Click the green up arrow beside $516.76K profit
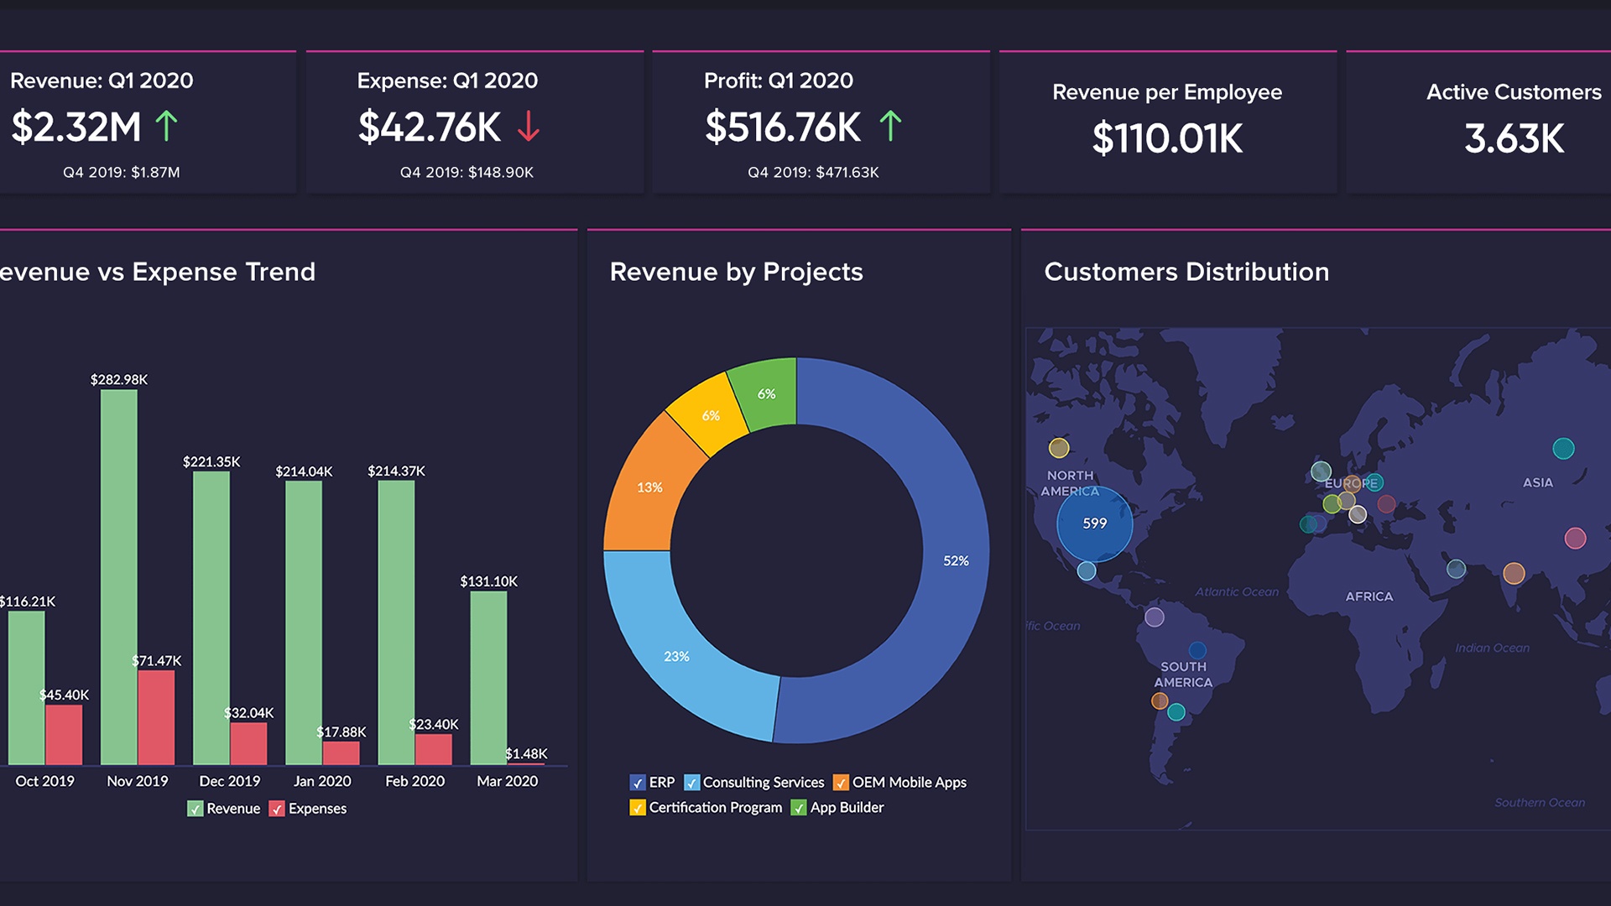Image resolution: width=1611 pixels, height=906 pixels. [890, 127]
